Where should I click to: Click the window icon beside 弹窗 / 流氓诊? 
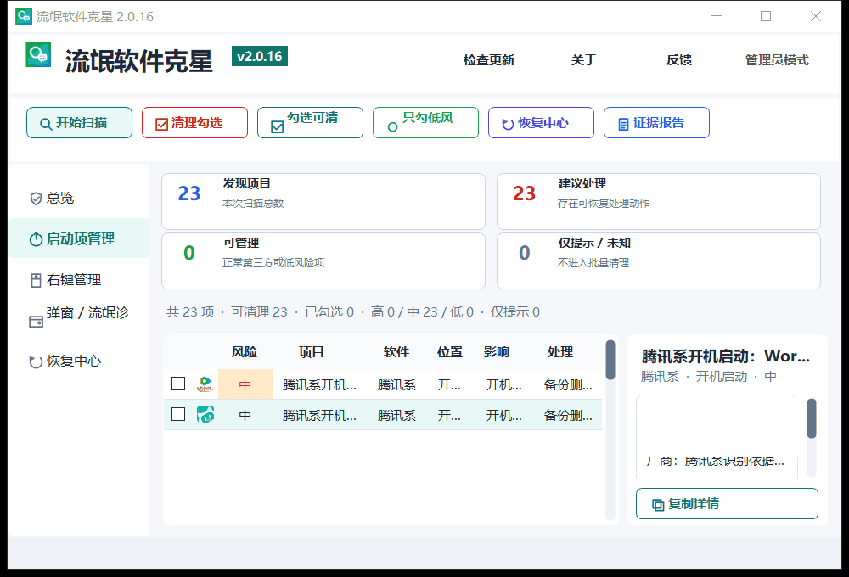tap(36, 322)
